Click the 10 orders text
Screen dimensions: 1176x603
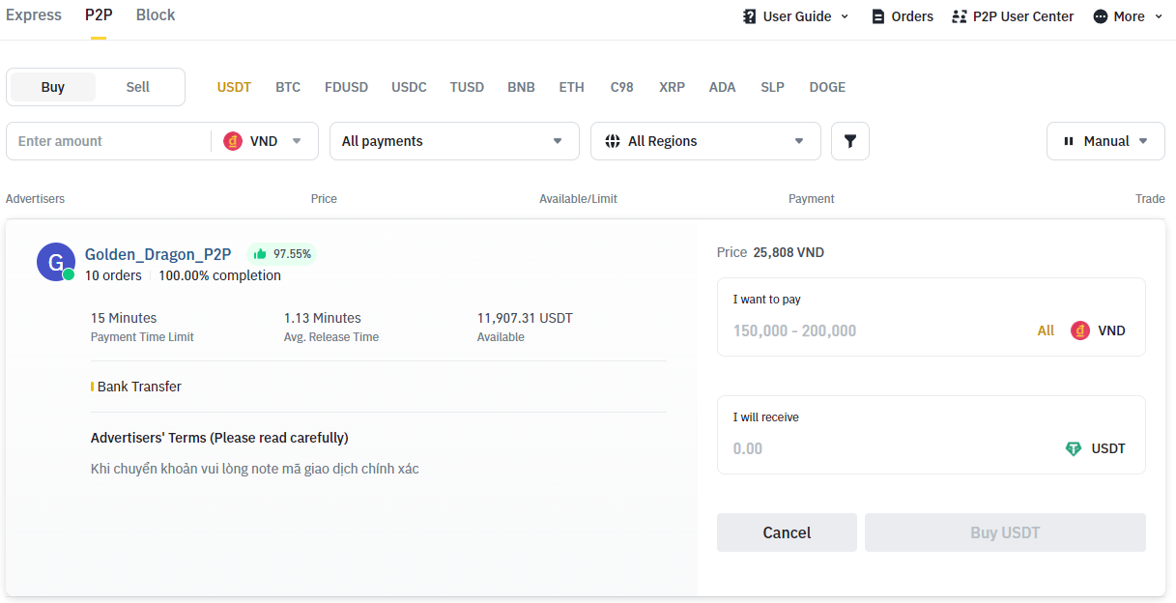pyautogui.click(x=113, y=275)
